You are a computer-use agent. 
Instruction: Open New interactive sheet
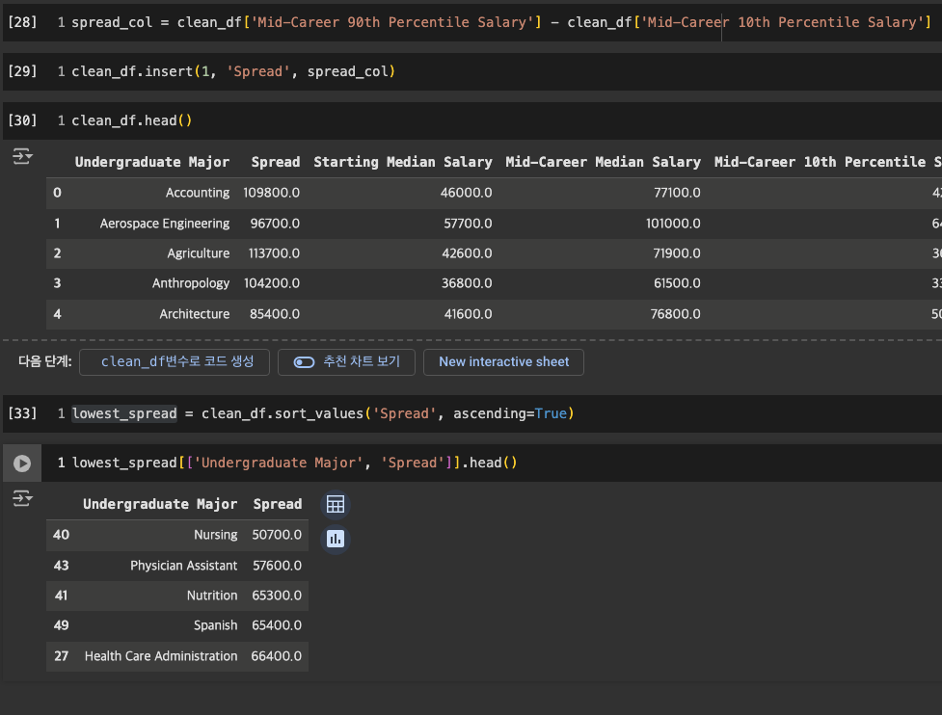pyautogui.click(x=503, y=362)
